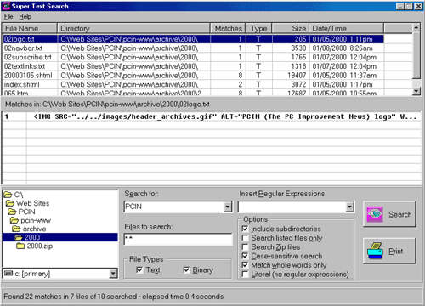
Task: Click the results list scroll down arrow
Action: 416,91
